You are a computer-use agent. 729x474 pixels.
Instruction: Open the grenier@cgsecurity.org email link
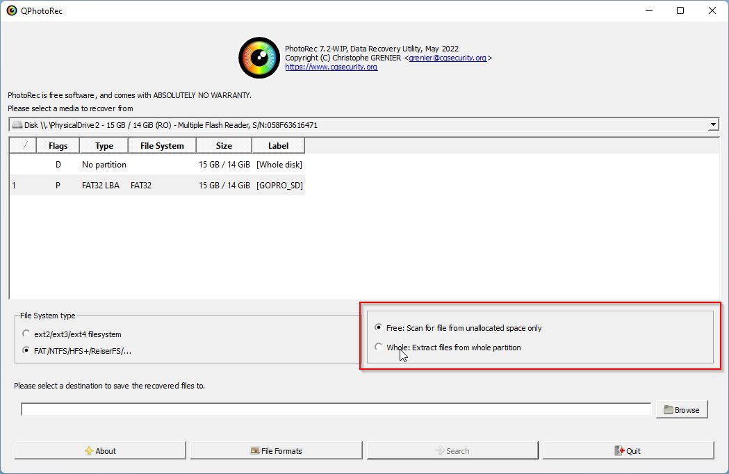(448, 58)
